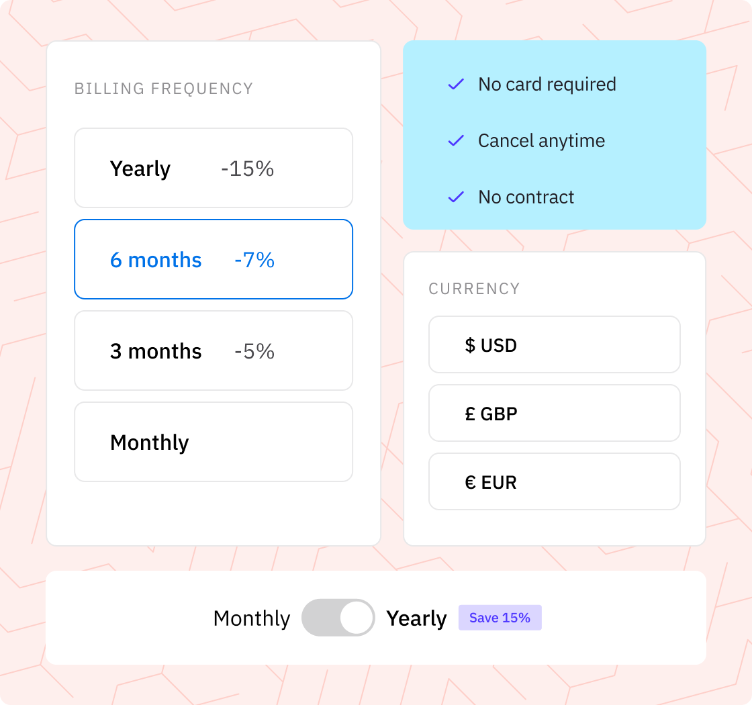Click the CURRENCY section heading
Image resolution: width=752 pixels, height=705 pixels.
coord(475,289)
